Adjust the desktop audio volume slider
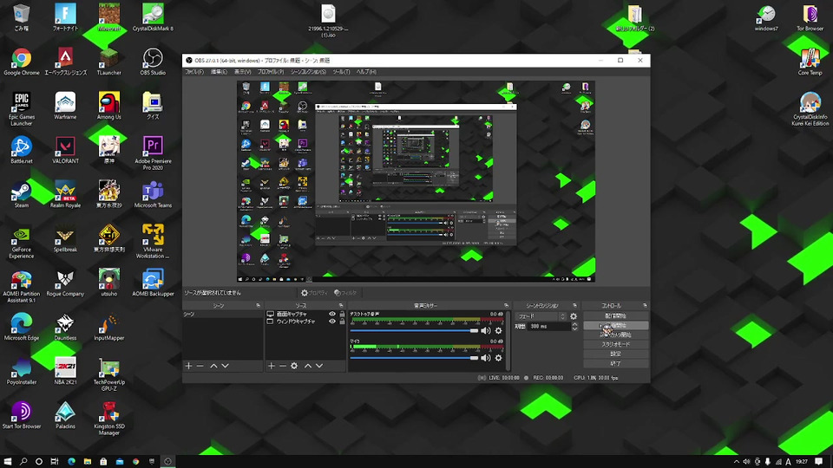 pos(414,330)
